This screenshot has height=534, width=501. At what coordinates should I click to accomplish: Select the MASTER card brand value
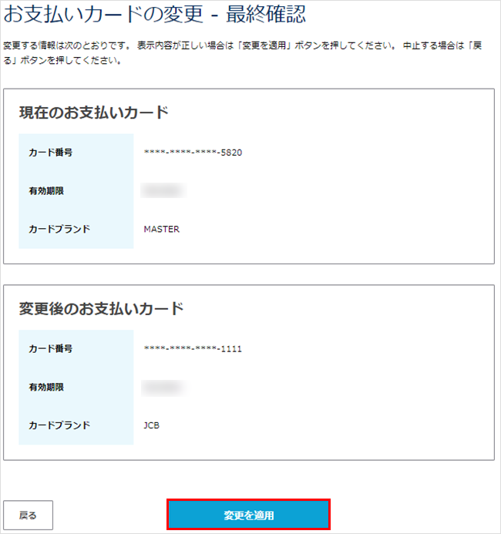point(161,229)
